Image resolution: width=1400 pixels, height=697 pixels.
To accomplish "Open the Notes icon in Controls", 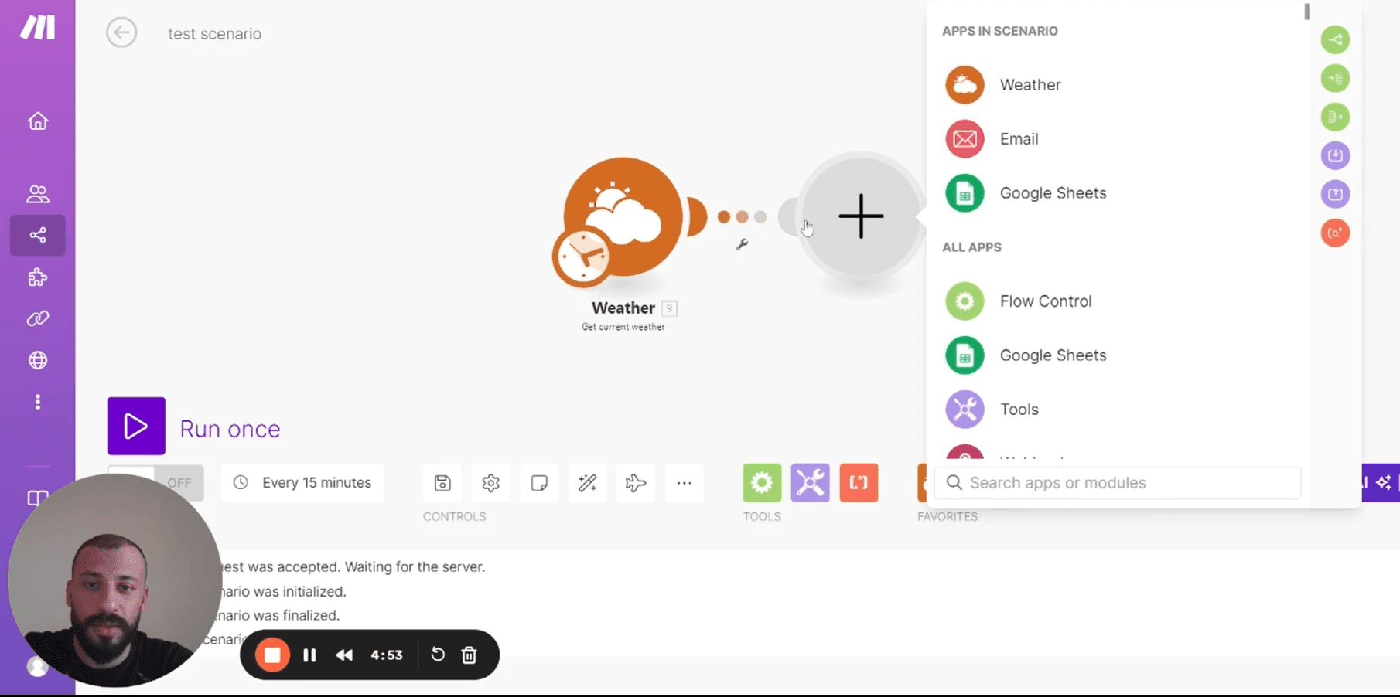I will click(x=539, y=483).
